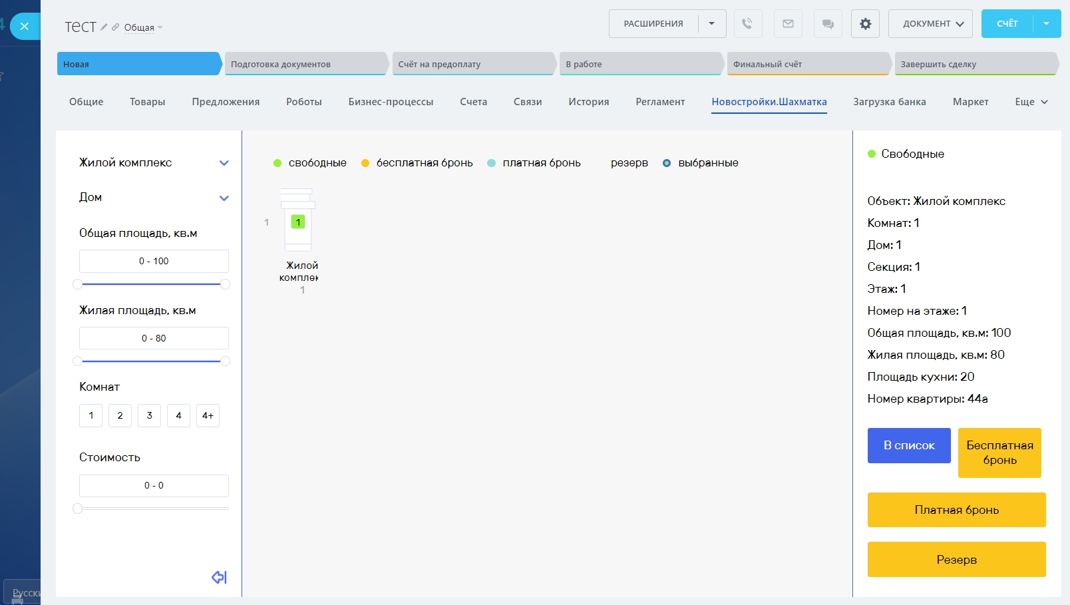Click the В список button
Screen dimensions: 1070x605
[908, 445]
